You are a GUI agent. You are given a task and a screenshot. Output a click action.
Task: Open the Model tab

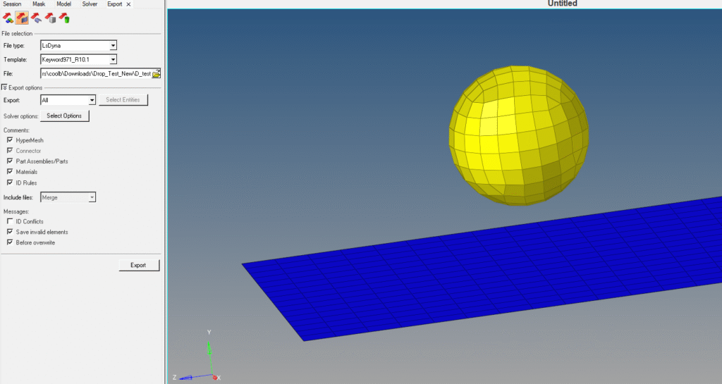pos(63,4)
